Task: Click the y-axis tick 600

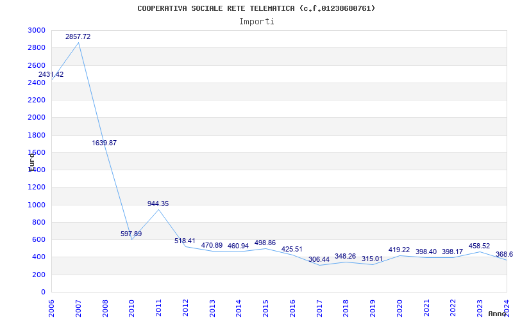Action: pyautogui.click(x=39, y=239)
